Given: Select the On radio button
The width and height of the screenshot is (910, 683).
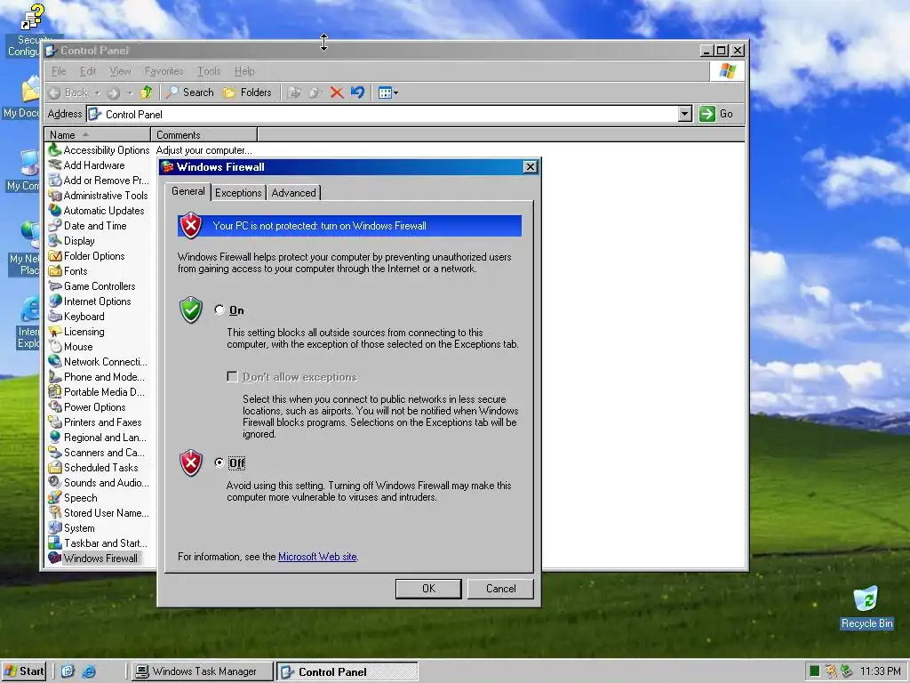Looking at the screenshot, I should tap(219, 309).
